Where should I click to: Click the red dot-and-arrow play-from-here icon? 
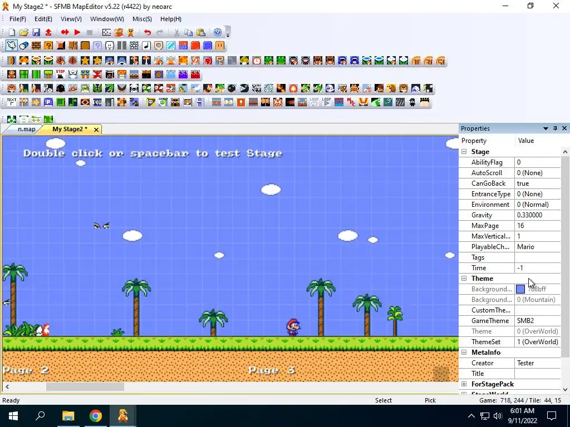[65, 32]
